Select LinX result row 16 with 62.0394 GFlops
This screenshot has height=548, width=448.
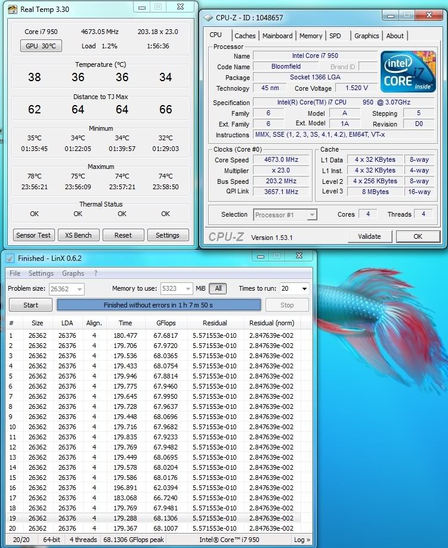click(x=153, y=488)
